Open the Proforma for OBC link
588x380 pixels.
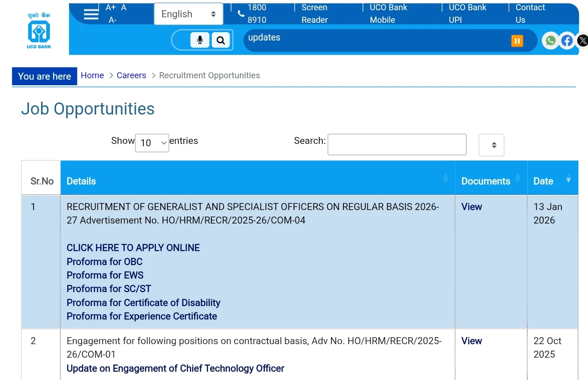(105, 262)
